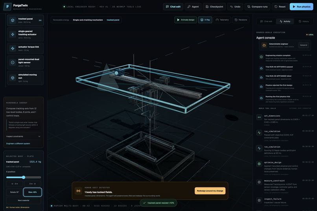Click the LOCAL status indicator
This screenshot has width=317, height=211.
pyautogui.click(x=310, y=35)
